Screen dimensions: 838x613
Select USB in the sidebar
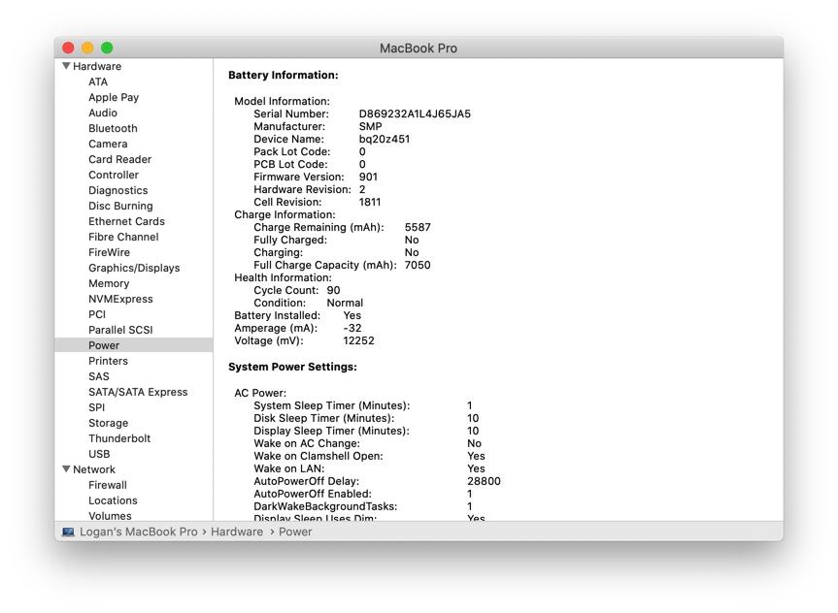99,453
